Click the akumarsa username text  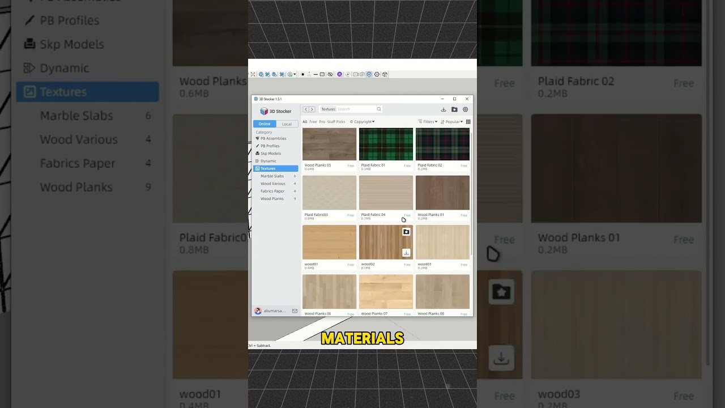(x=274, y=311)
